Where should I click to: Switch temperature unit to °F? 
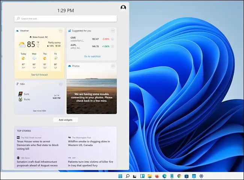(38, 43)
